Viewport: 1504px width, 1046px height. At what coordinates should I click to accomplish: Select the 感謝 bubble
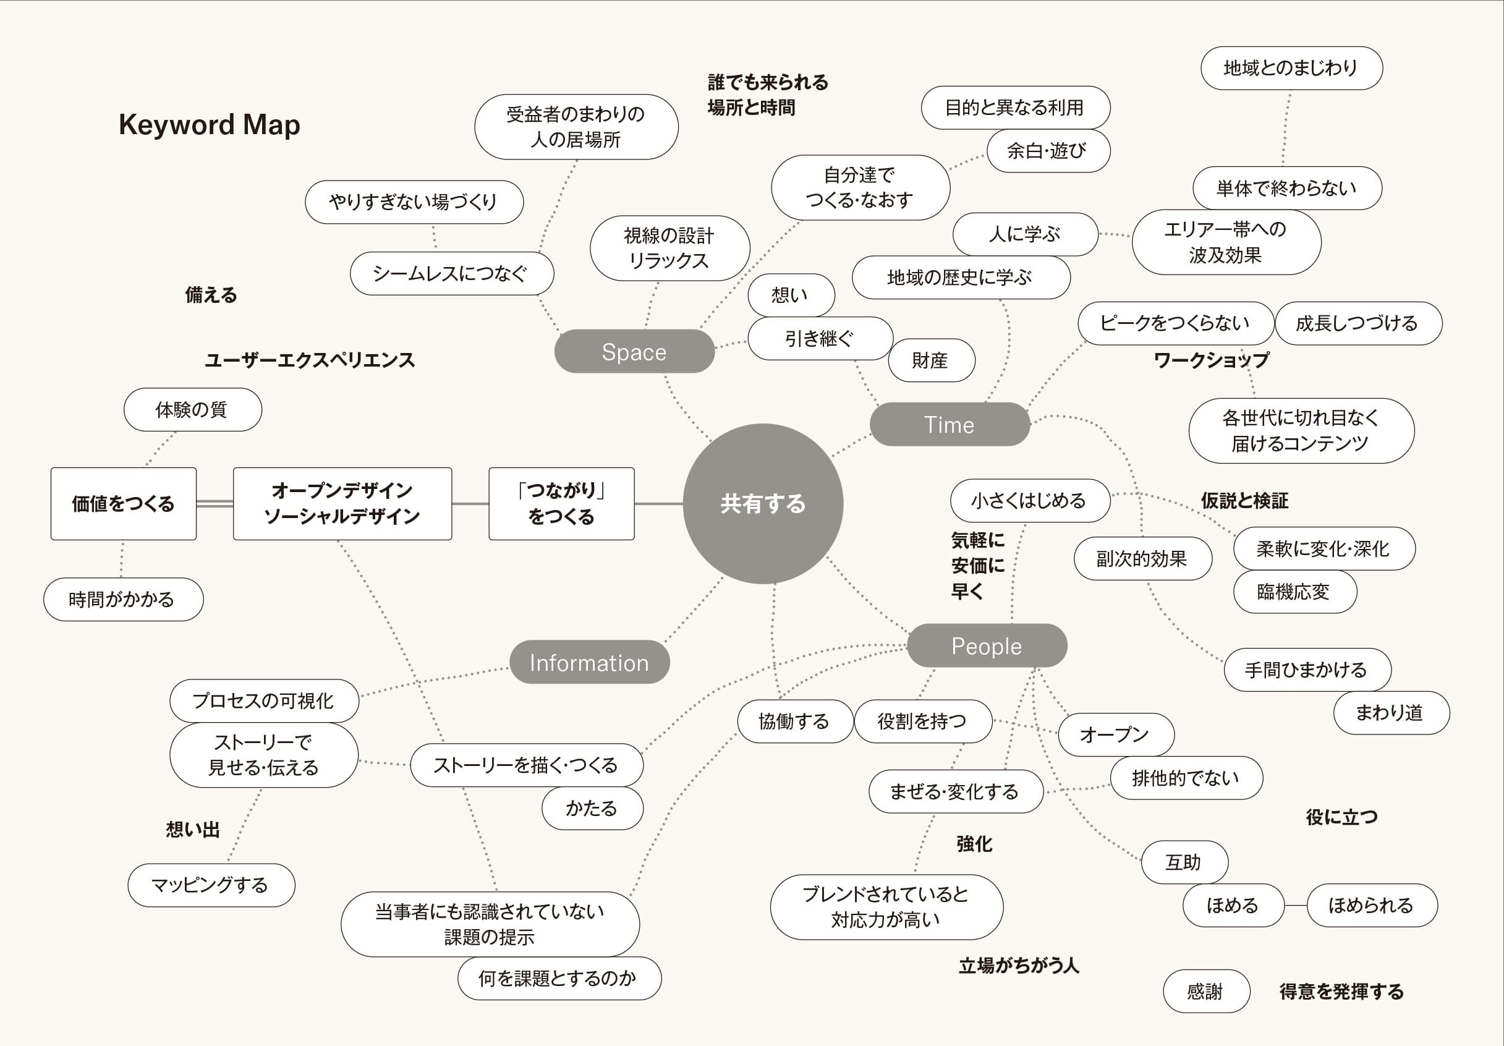tap(1206, 990)
